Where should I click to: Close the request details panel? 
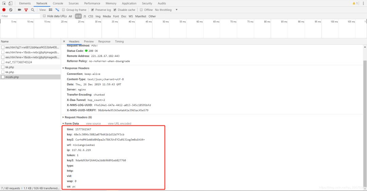(64, 41)
